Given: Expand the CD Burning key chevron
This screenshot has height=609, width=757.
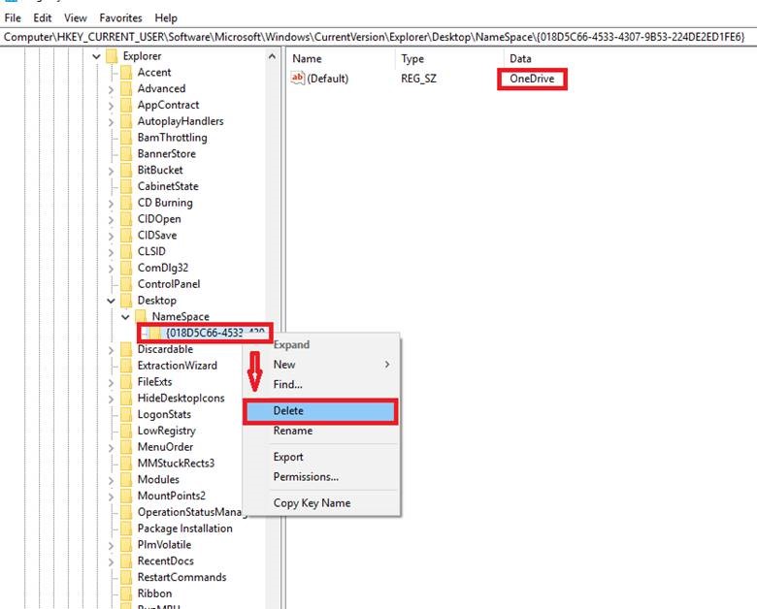Looking at the screenshot, I should coord(111,203).
